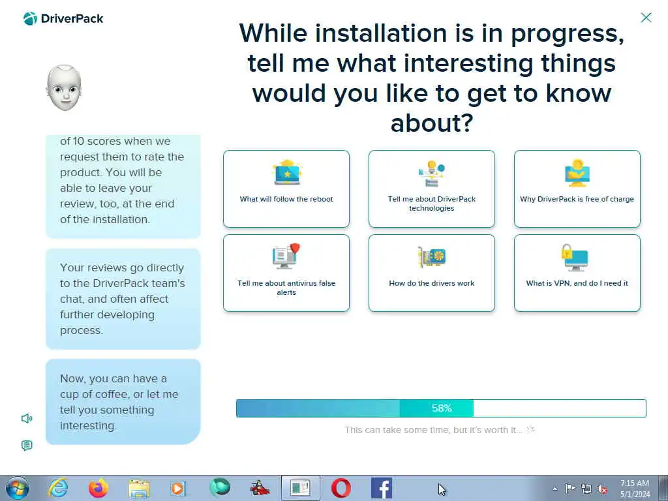This screenshot has height=501, width=668.
Task: Click the monitor with hands icon
Action: [x=577, y=173]
